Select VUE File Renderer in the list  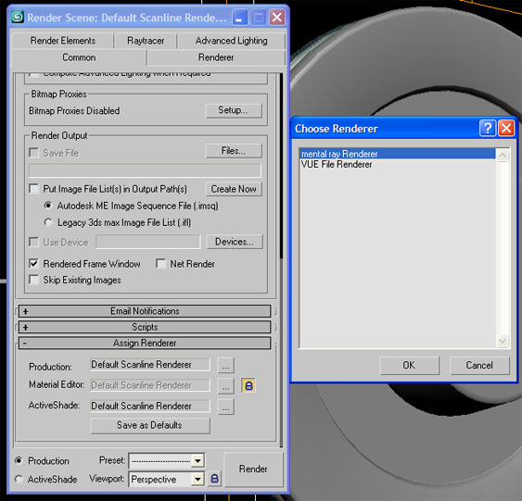click(x=397, y=164)
